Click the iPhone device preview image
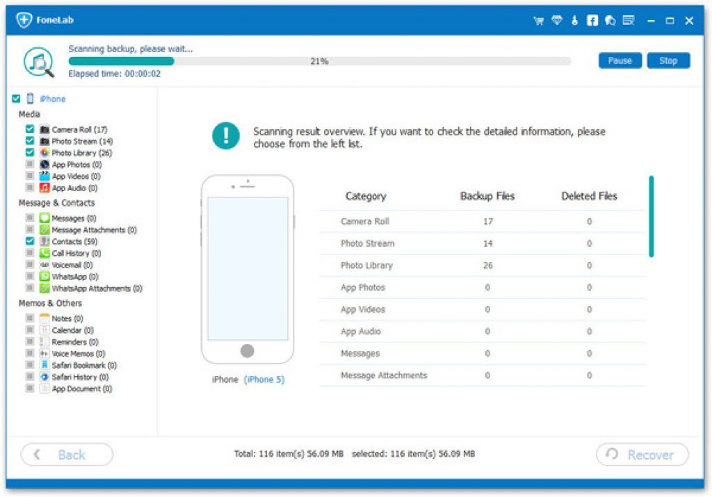 (248, 269)
